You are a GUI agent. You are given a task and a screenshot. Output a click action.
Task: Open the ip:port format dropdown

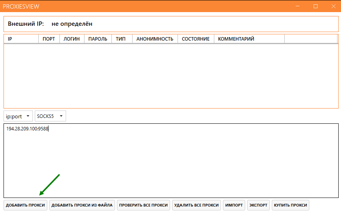[x=18, y=116]
